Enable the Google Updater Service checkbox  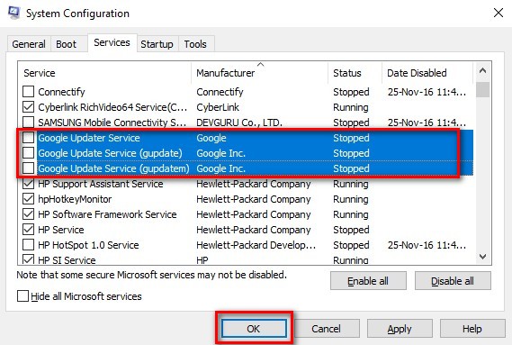pyautogui.click(x=29, y=138)
